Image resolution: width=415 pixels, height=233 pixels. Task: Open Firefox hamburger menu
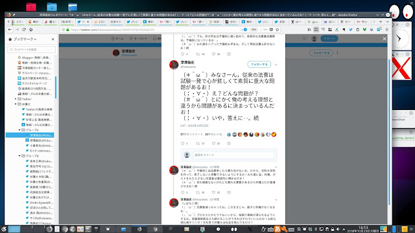tap(386, 30)
